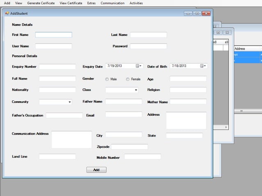Image resolution: width=262 pixels, height=196 pixels.
Task: Click the Communication Address text box
Action: (x=71, y=139)
